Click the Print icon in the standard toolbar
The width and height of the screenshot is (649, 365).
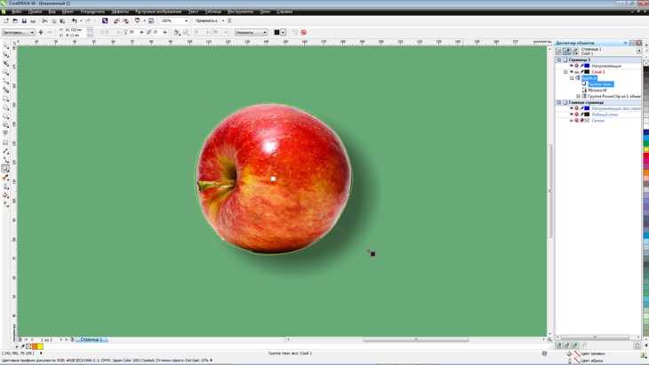coord(33,20)
